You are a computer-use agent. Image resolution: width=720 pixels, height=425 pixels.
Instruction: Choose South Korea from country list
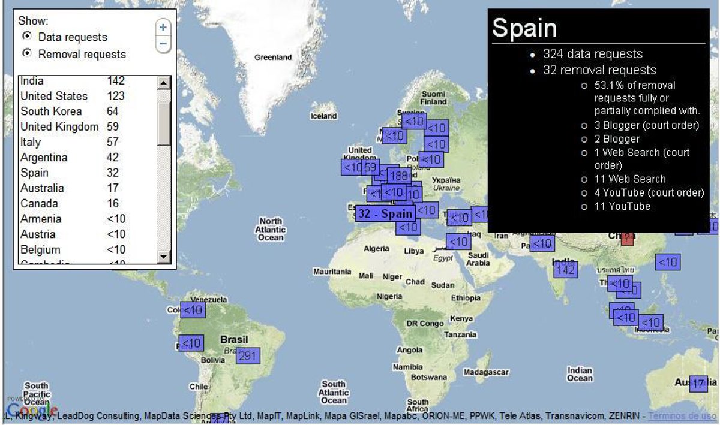pos(51,111)
